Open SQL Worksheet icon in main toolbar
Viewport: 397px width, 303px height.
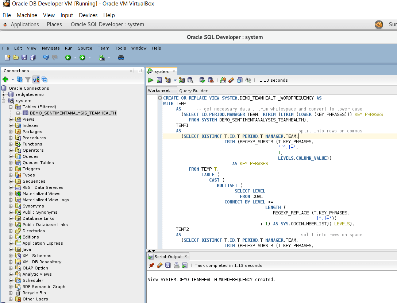tap(102, 58)
